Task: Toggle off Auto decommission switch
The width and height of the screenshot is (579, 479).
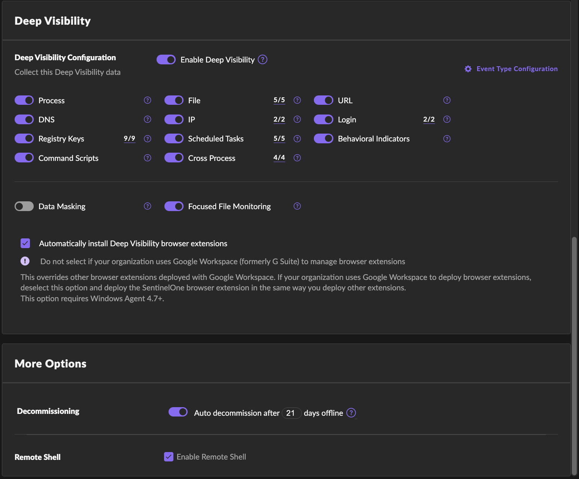Action: [x=178, y=412]
